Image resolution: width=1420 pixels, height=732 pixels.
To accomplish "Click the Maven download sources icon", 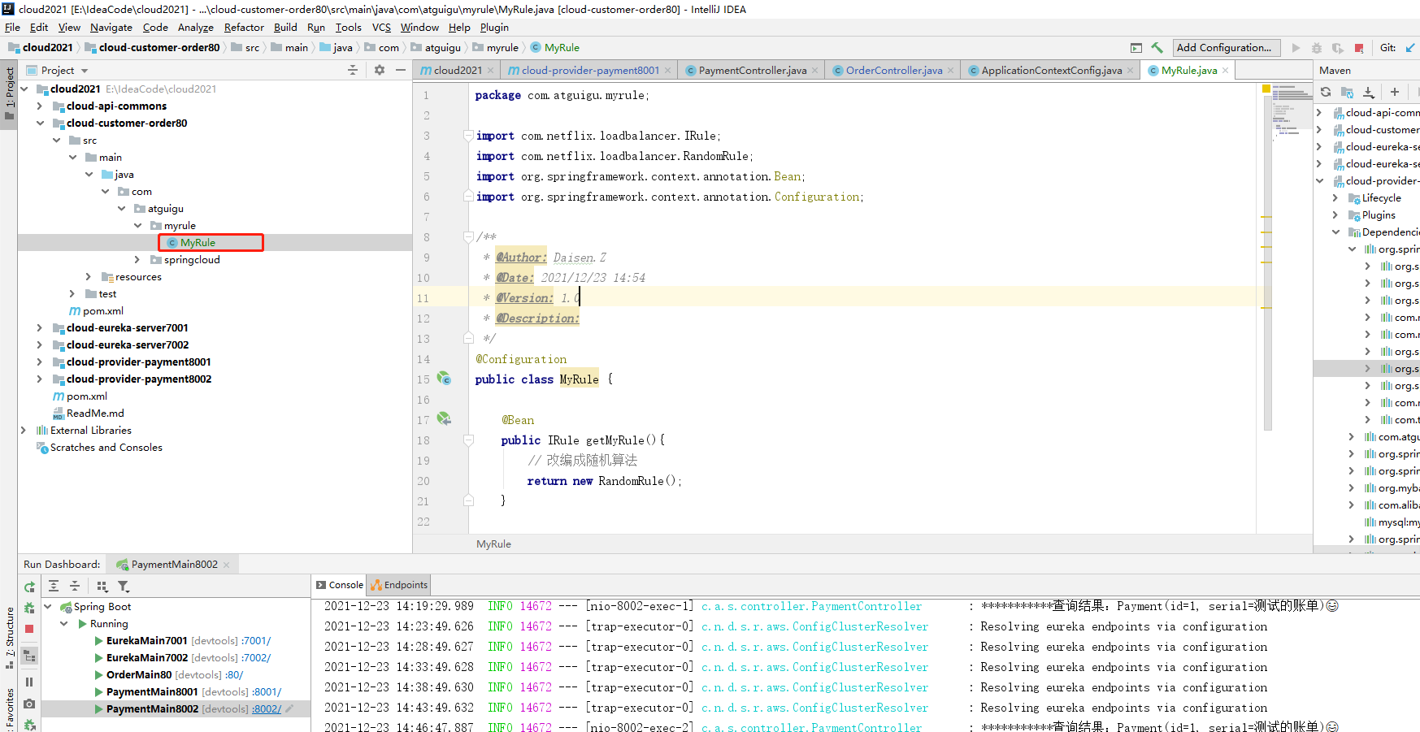I will [x=1369, y=92].
